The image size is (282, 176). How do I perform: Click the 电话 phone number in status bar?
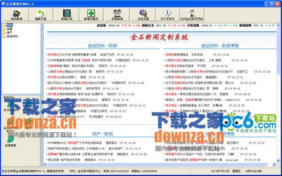[116, 171]
